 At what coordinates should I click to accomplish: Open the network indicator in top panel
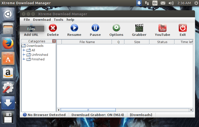(x=147, y=3)
